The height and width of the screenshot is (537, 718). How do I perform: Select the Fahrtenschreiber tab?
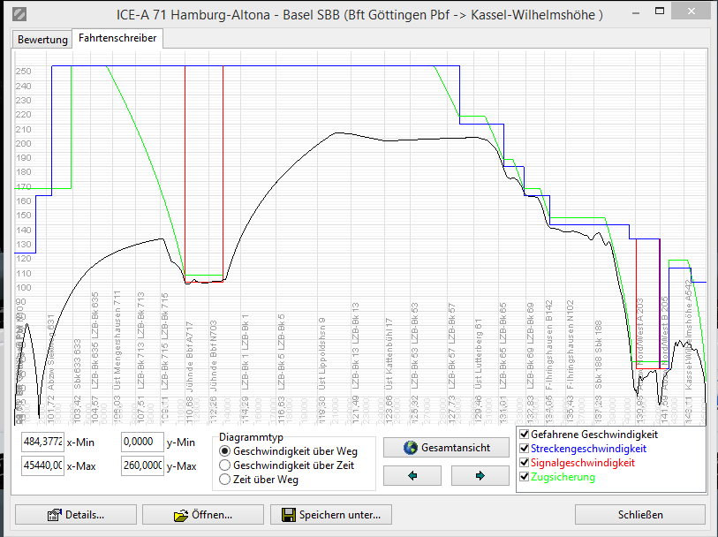click(x=117, y=38)
